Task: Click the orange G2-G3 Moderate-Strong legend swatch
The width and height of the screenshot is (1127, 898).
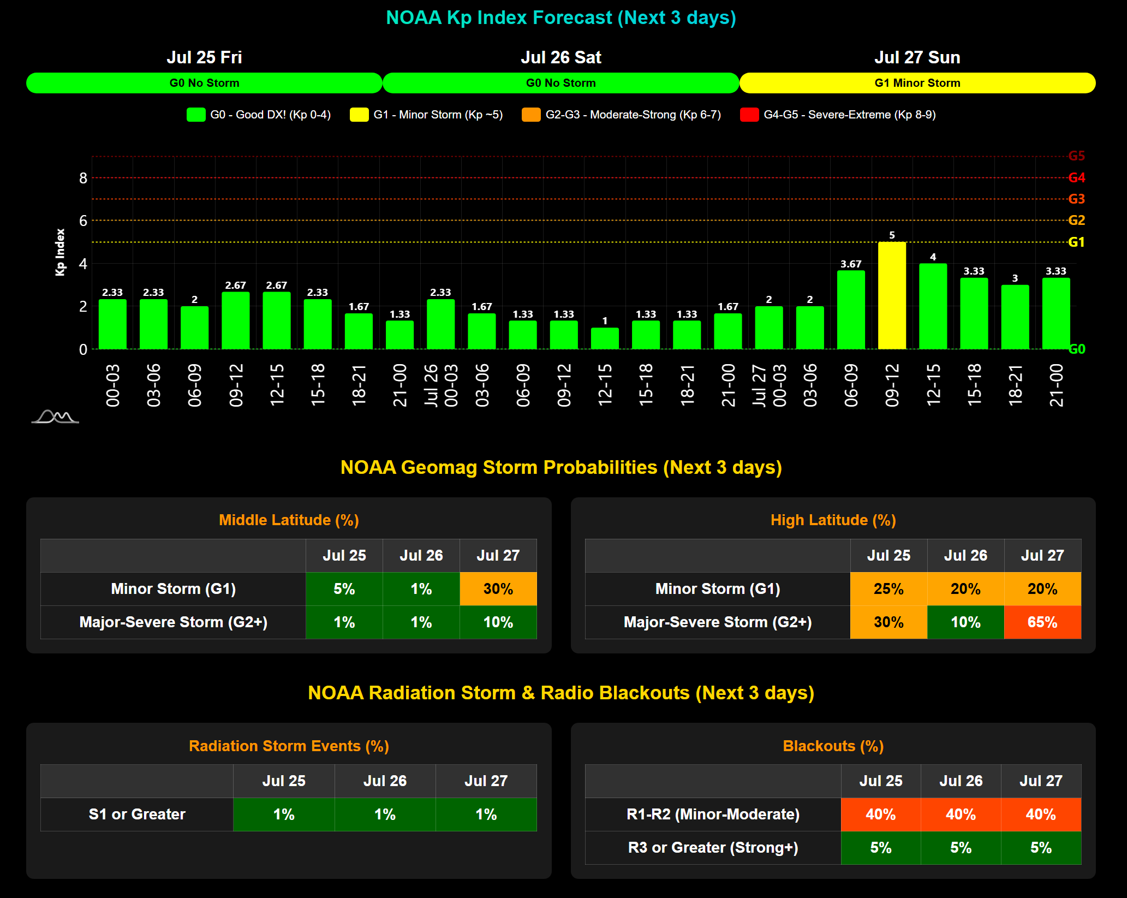Action: click(531, 115)
